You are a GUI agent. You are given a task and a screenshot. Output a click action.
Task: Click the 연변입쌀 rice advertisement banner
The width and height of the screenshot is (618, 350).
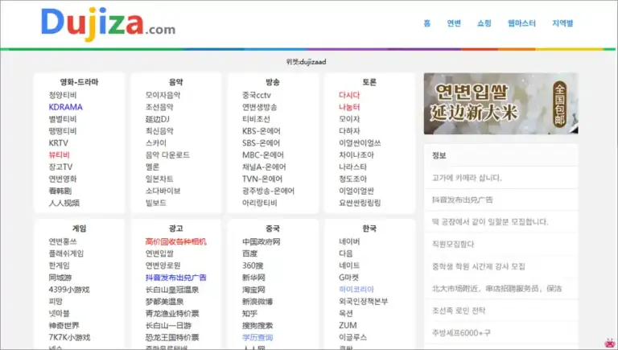pyautogui.click(x=501, y=103)
